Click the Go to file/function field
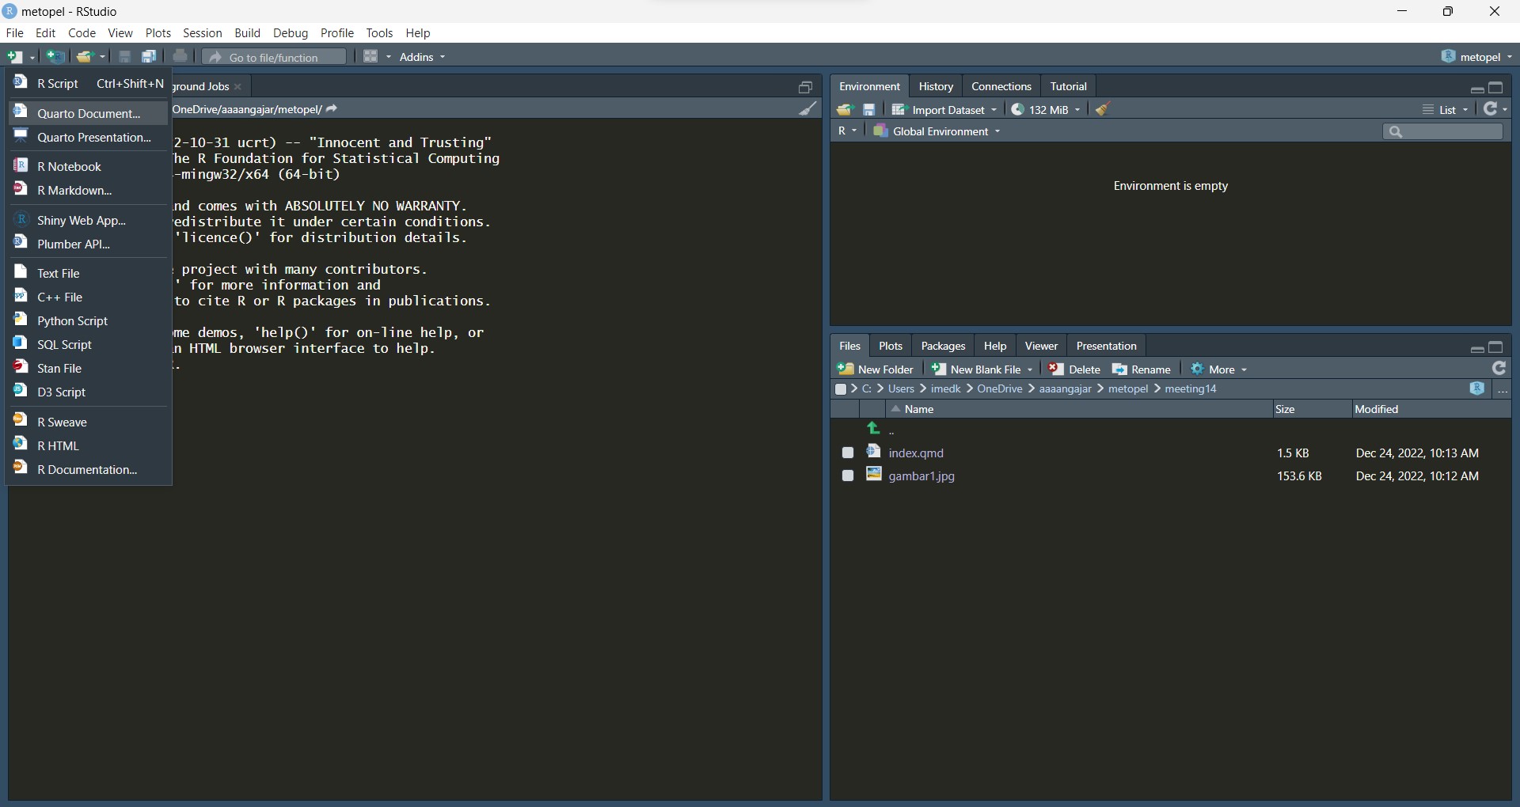 [274, 57]
